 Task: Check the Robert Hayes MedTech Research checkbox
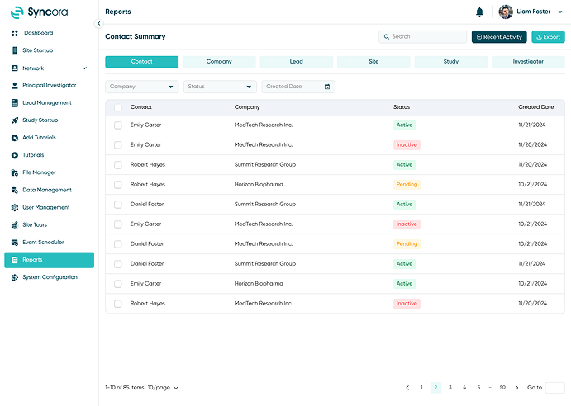pyautogui.click(x=117, y=304)
